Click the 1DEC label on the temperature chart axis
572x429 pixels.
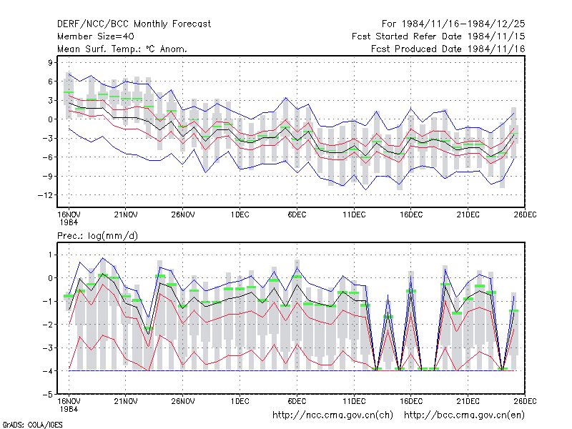tap(240, 214)
